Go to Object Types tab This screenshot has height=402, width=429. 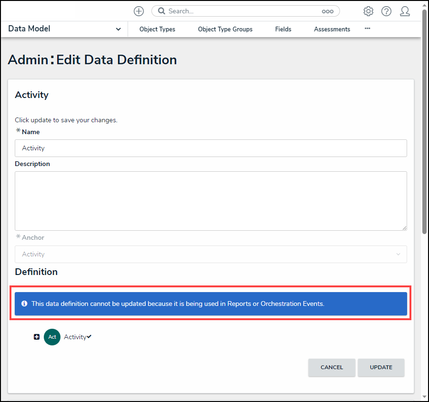click(x=157, y=29)
